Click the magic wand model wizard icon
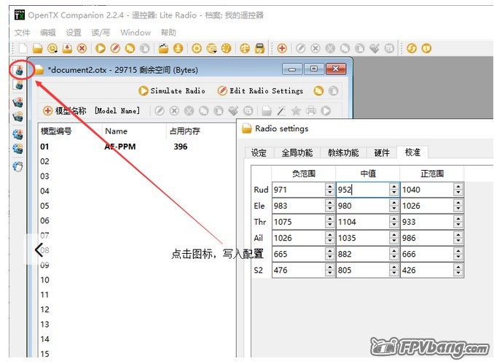Screen dimensions: 494x364 pyautogui.click(x=281, y=111)
